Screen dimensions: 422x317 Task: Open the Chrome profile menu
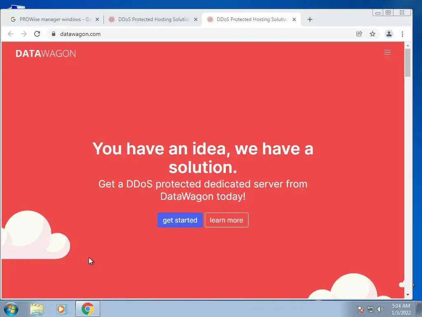coord(389,34)
